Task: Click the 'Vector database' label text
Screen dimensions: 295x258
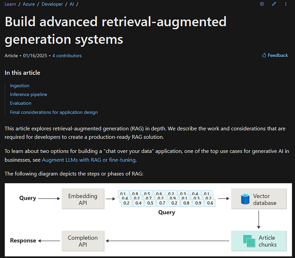Action: 265,199
